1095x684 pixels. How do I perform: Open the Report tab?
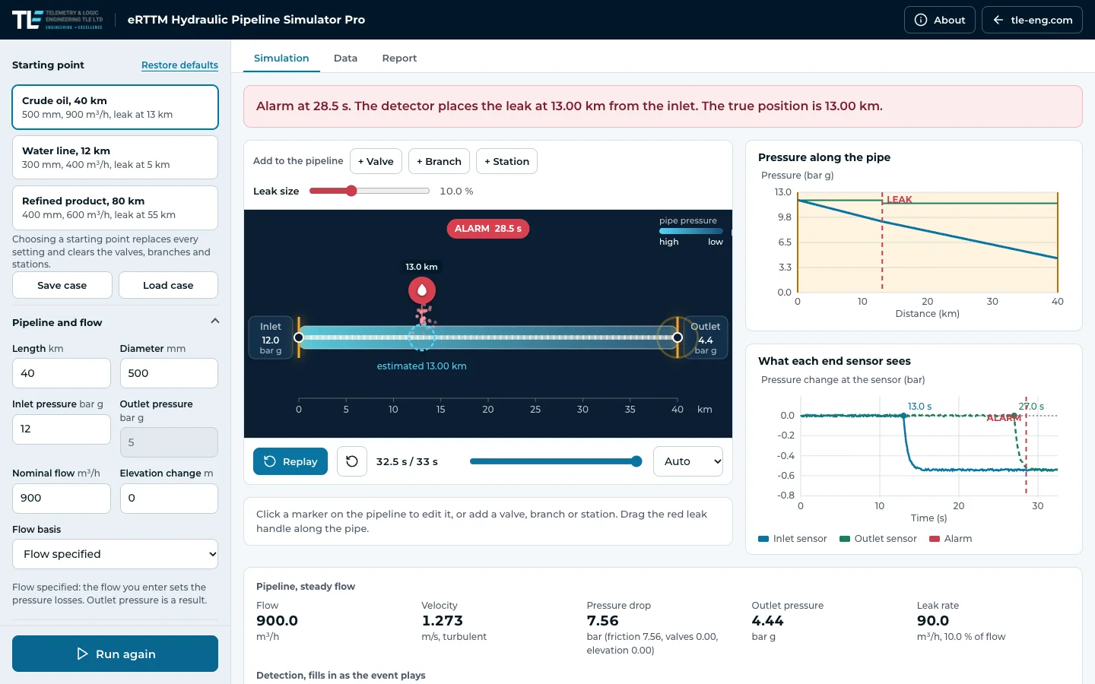(399, 58)
